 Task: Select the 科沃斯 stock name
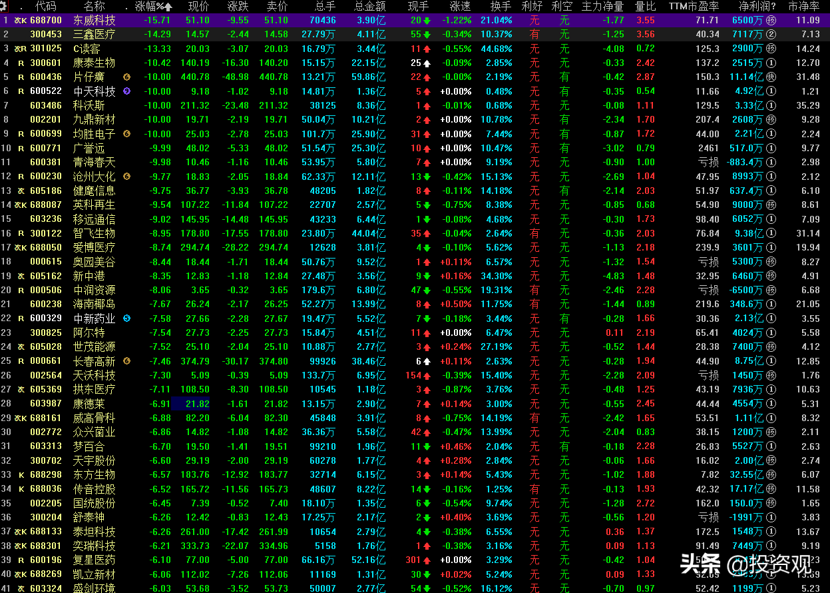(89, 105)
